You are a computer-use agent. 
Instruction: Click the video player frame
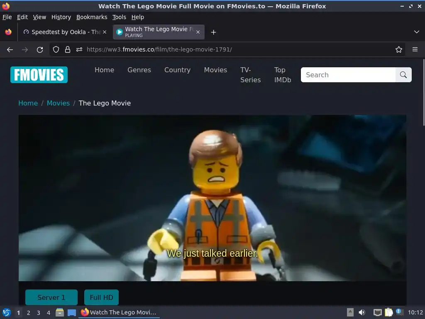click(212, 198)
